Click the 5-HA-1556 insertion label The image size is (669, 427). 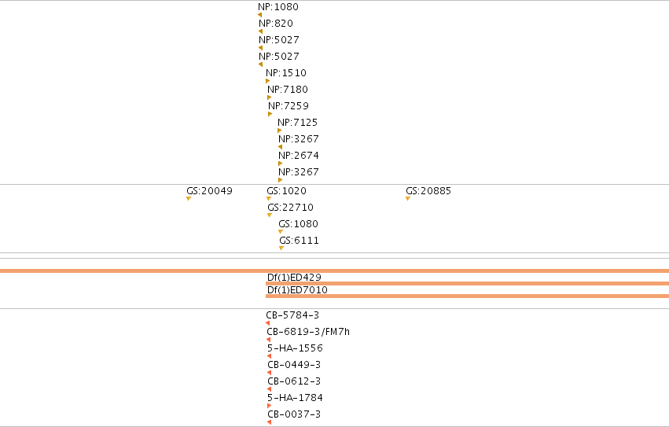tap(295, 348)
